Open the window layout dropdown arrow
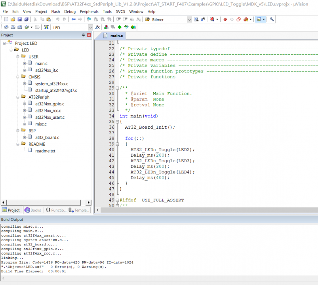 264,19
